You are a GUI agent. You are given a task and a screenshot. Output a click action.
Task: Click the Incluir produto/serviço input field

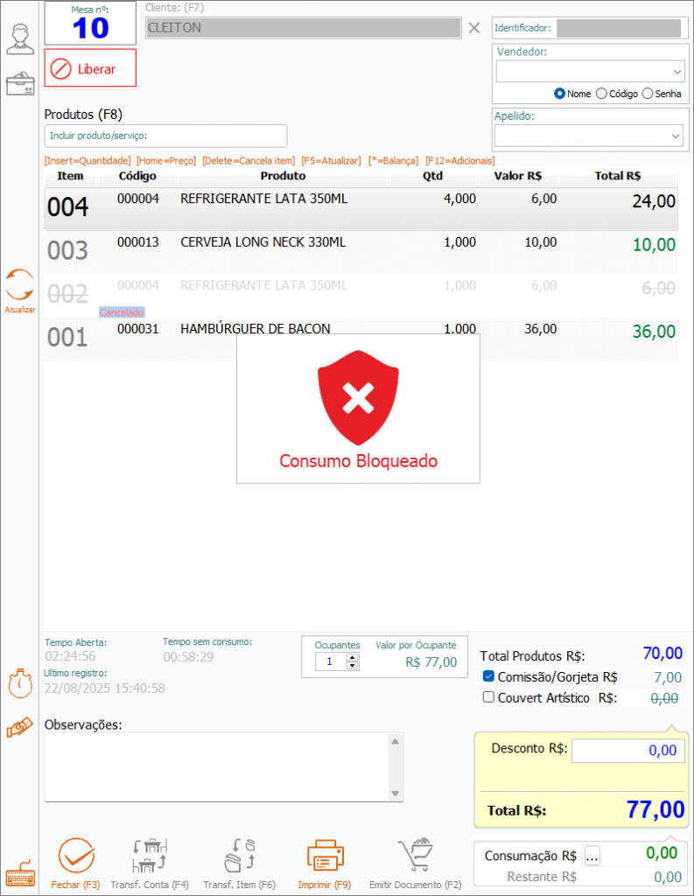165,136
